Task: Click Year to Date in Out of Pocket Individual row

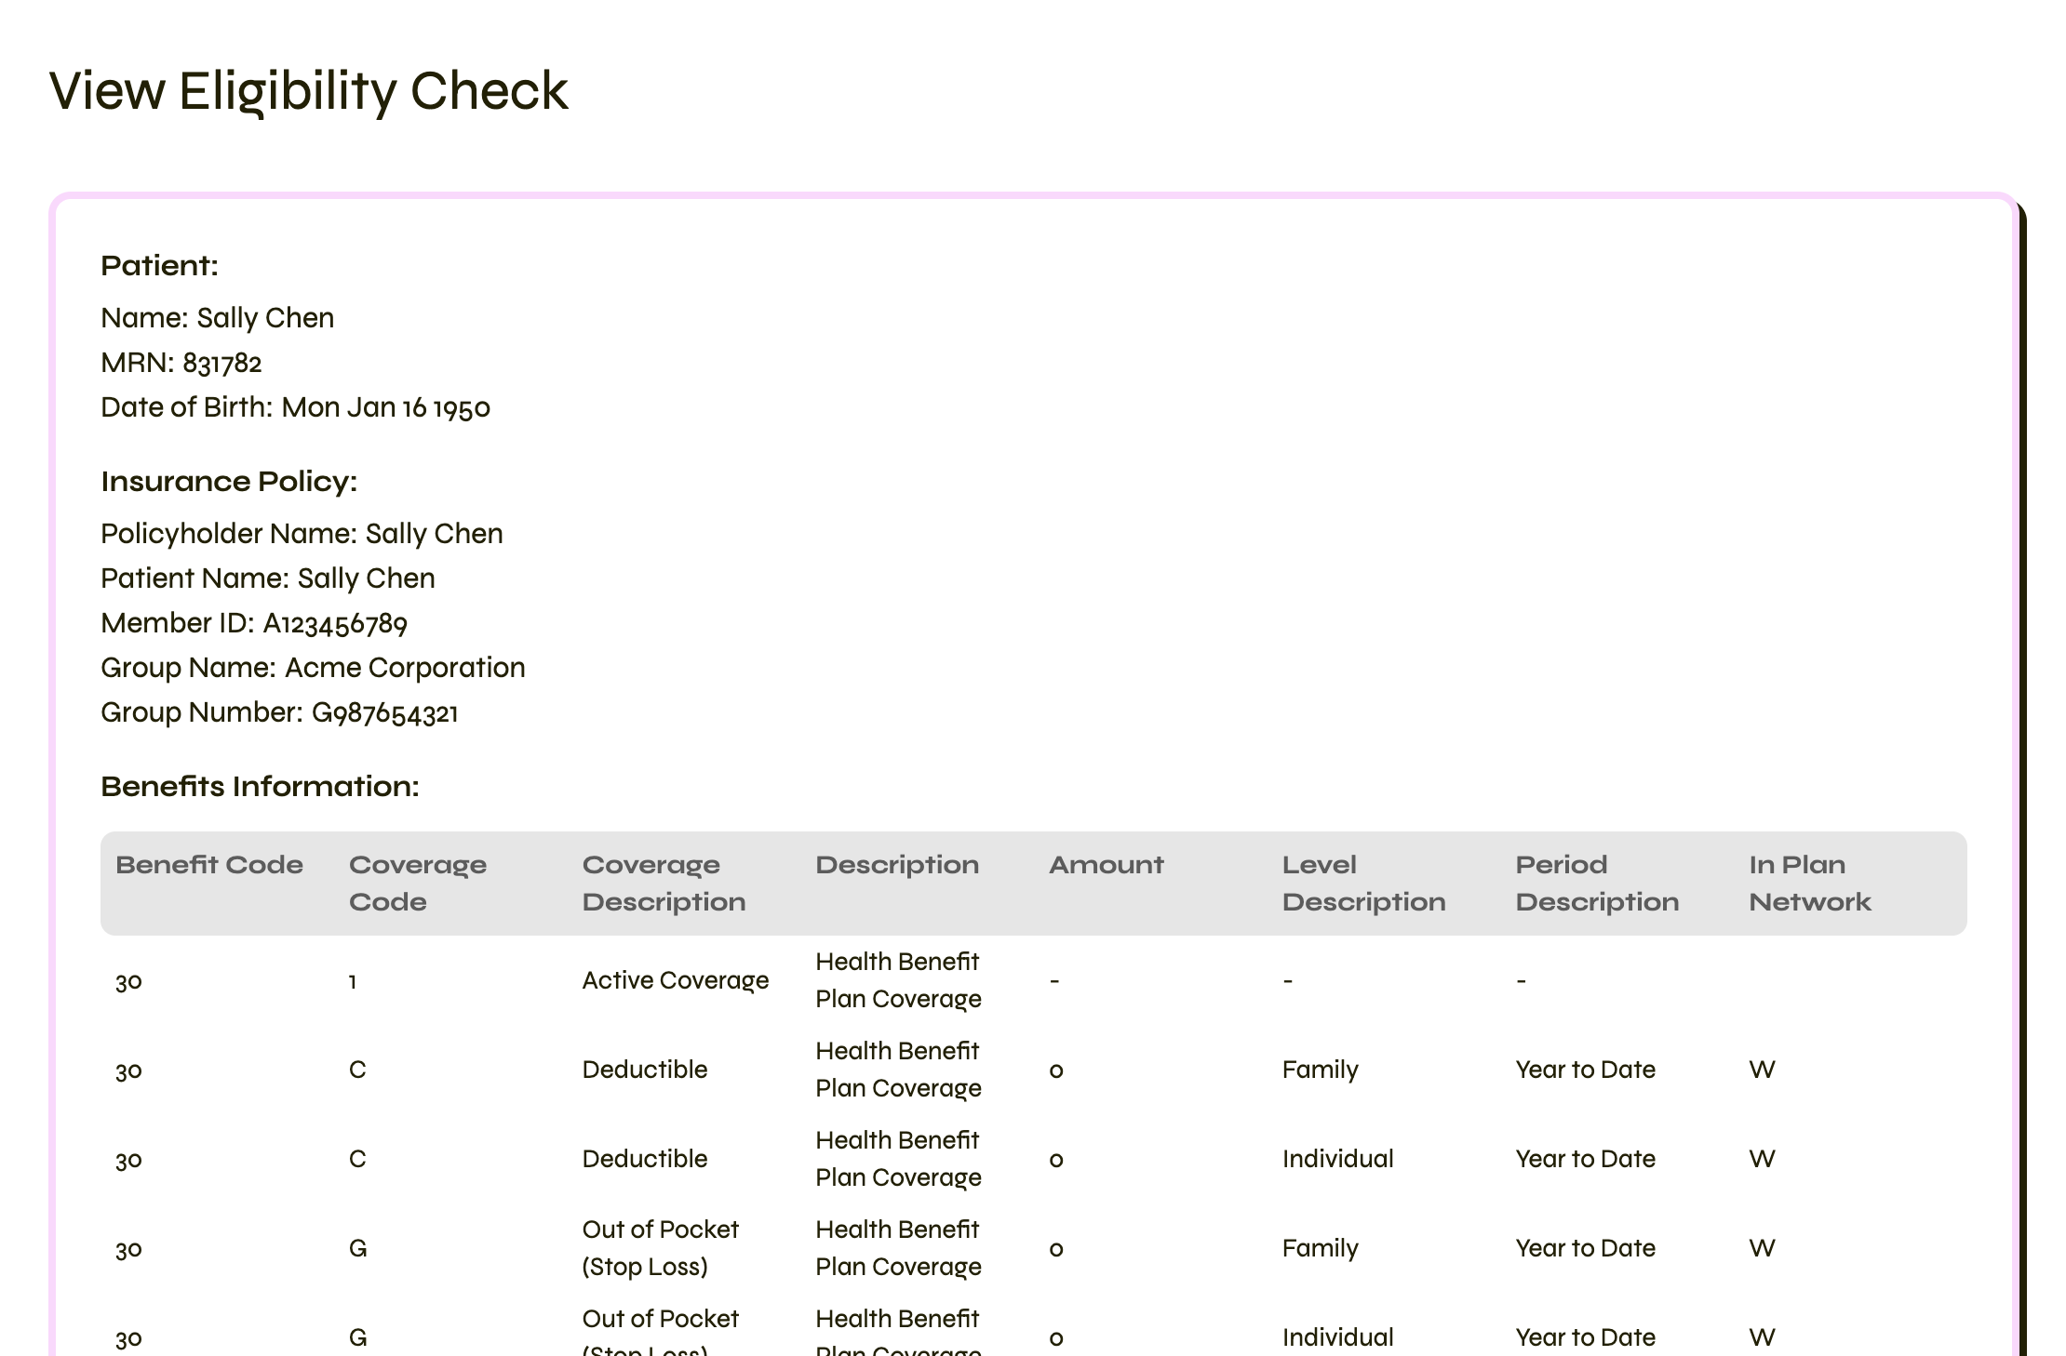Action: click(x=1586, y=1337)
